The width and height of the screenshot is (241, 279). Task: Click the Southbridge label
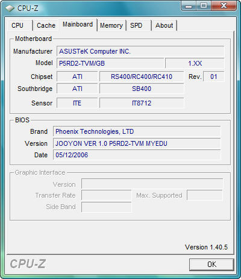pyautogui.click(x=35, y=89)
